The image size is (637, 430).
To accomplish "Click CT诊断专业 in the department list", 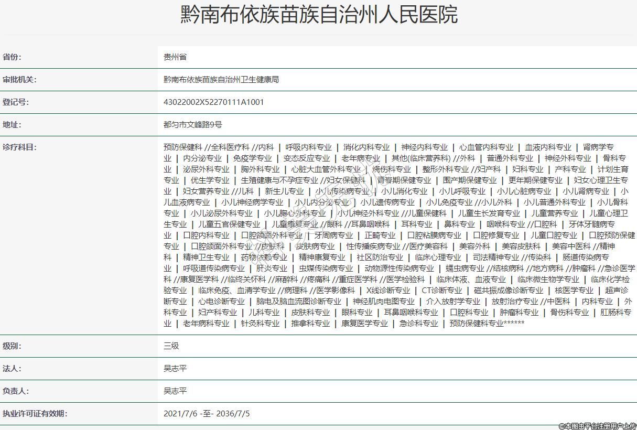I will coord(442,290).
